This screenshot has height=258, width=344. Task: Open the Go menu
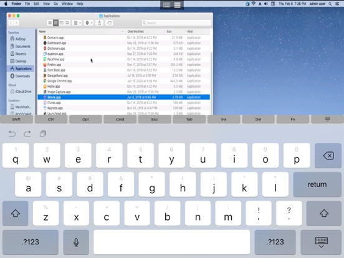pyautogui.click(x=55, y=4)
